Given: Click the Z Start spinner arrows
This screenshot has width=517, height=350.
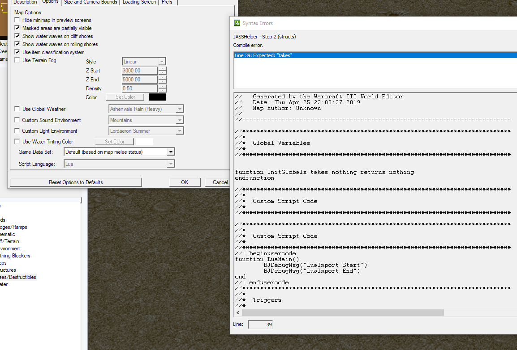Looking at the screenshot, I should (162, 70).
